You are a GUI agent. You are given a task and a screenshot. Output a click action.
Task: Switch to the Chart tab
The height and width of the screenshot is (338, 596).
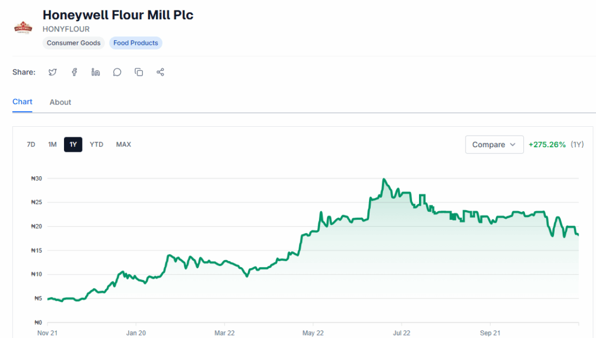pyautogui.click(x=22, y=102)
